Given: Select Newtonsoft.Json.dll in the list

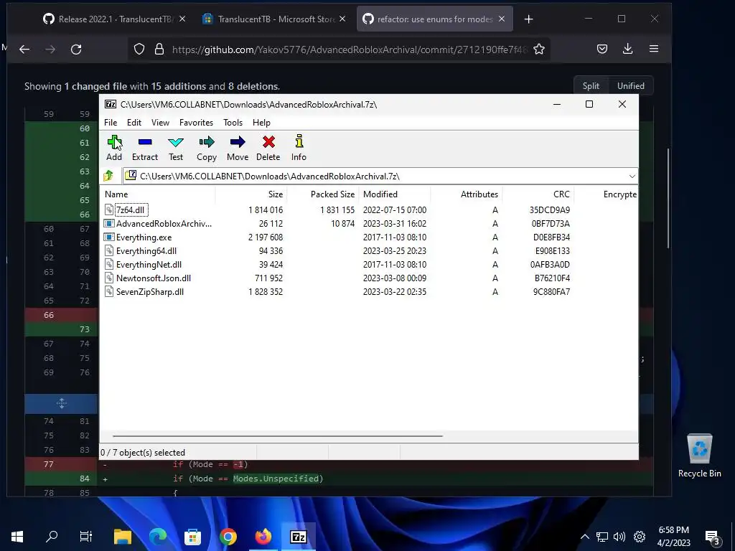Looking at the screenshot, I should tap(154, 278).
